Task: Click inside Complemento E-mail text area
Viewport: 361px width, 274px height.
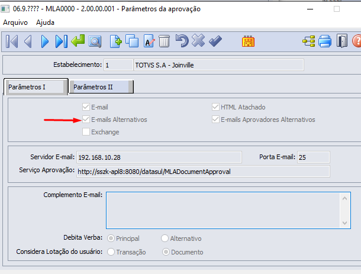Action: point(223,210)
